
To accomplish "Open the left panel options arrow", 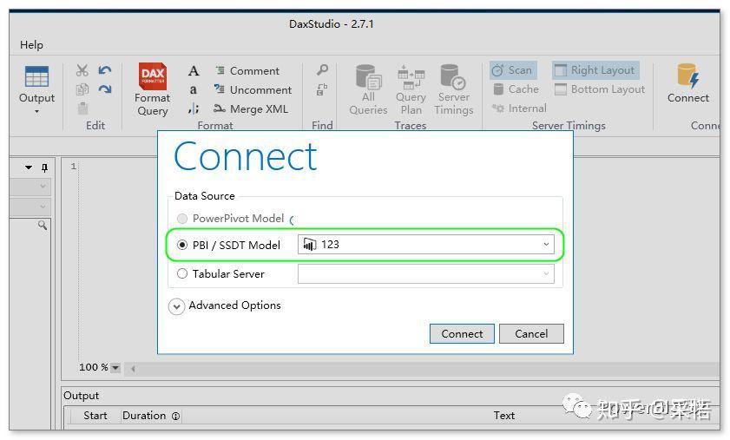I will [x=29, y=167].
